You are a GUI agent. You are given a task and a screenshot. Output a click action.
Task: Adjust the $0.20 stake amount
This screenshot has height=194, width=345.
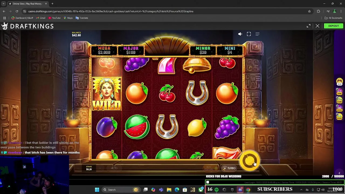point(89,168)
